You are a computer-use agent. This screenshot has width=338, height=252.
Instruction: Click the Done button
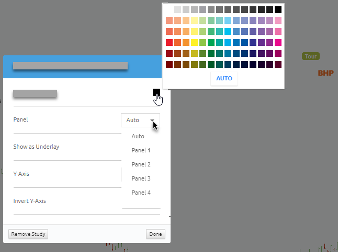(155, 234)
